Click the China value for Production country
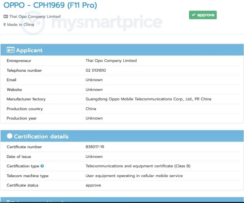Viewport: 244px width, 203px height. tap(91, 109)
